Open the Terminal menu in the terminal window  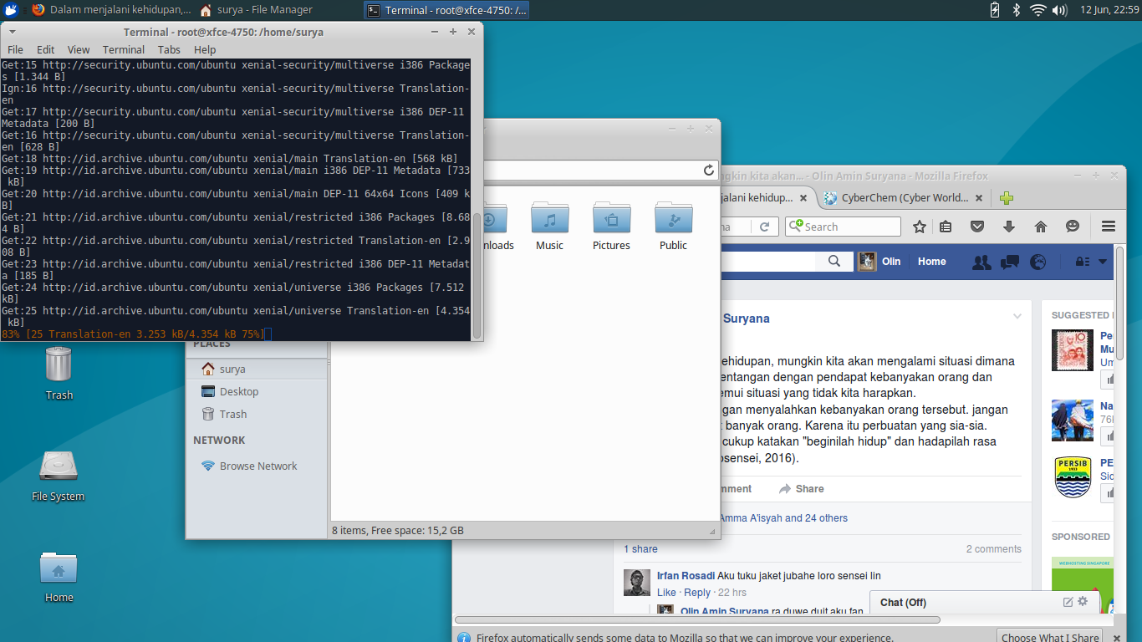(x=123, y=49)
